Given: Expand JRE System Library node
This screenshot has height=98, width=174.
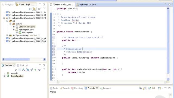Looking at the screenshot, I should 7,35.
